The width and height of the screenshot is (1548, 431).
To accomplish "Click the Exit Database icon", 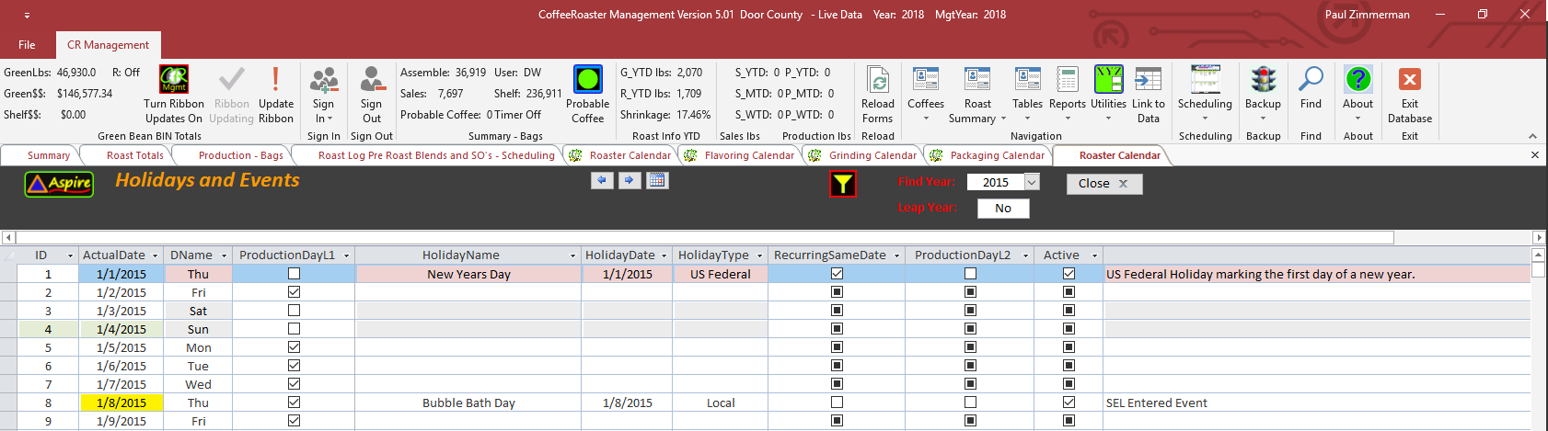I will (x=1410, y=79).
